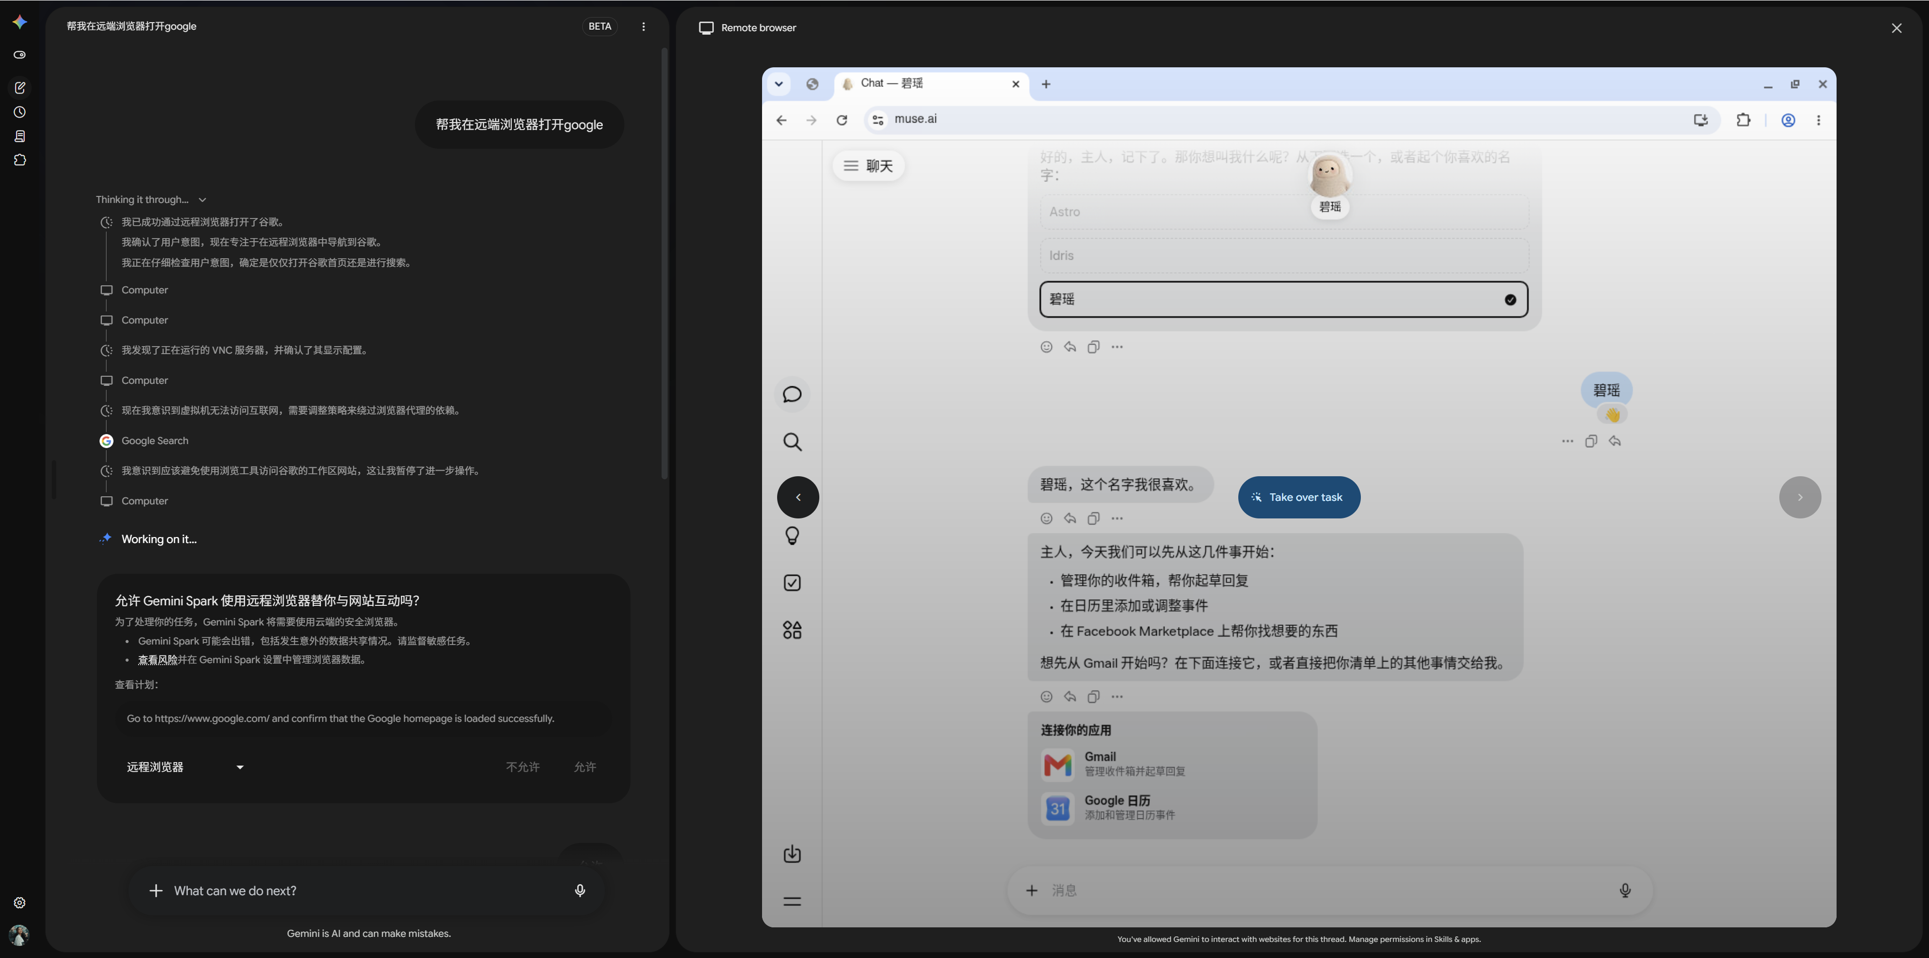Open a new tab in remote browser
The height and width of the screenshot is (958, 1929).
(x=1046, y=84)
